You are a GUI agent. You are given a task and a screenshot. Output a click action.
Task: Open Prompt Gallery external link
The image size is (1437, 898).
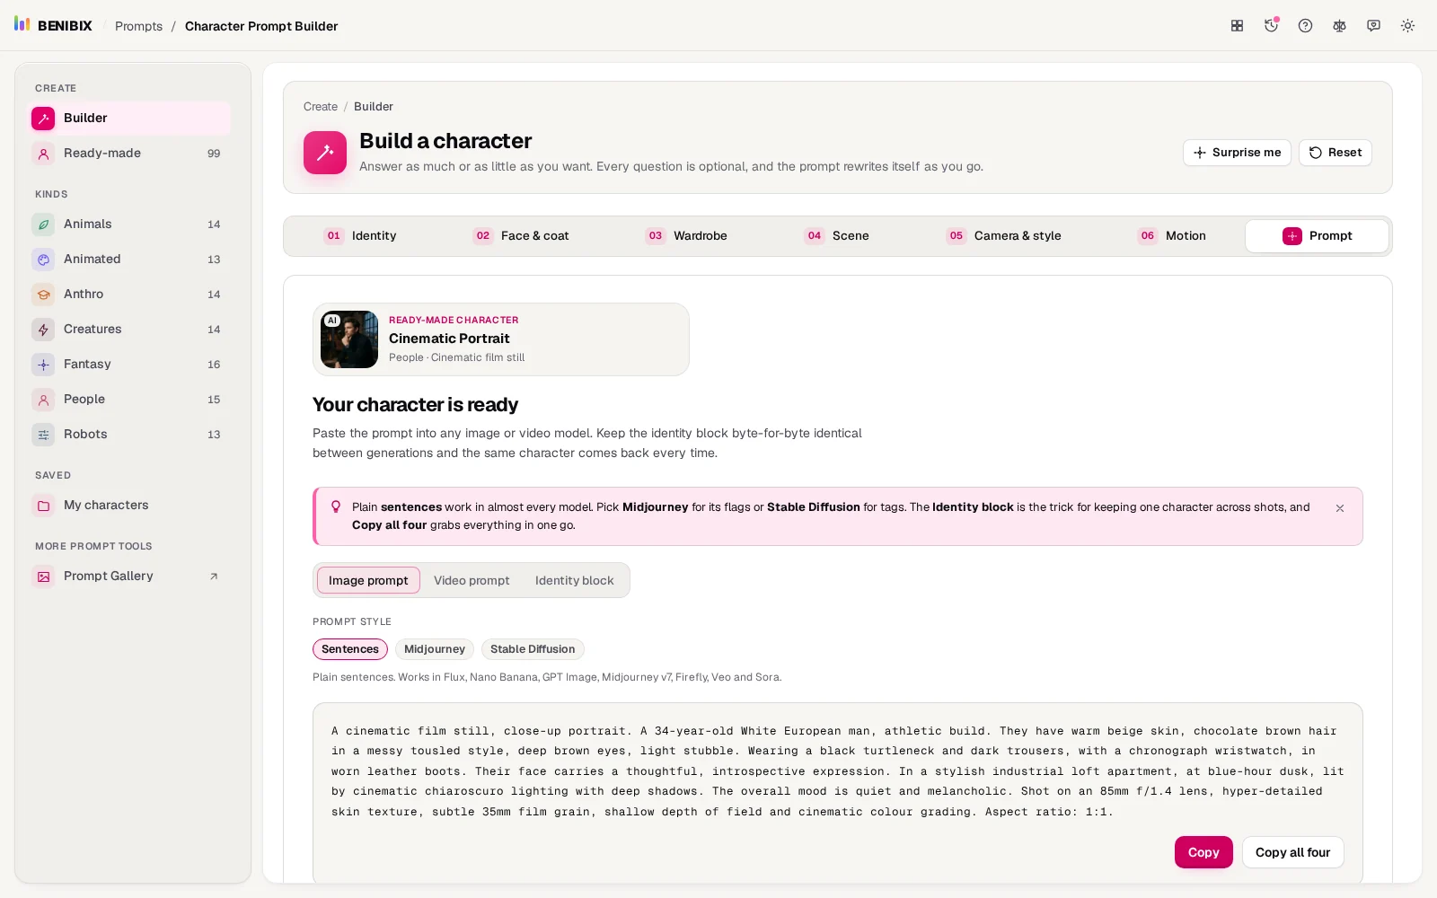tap(130, 577)
